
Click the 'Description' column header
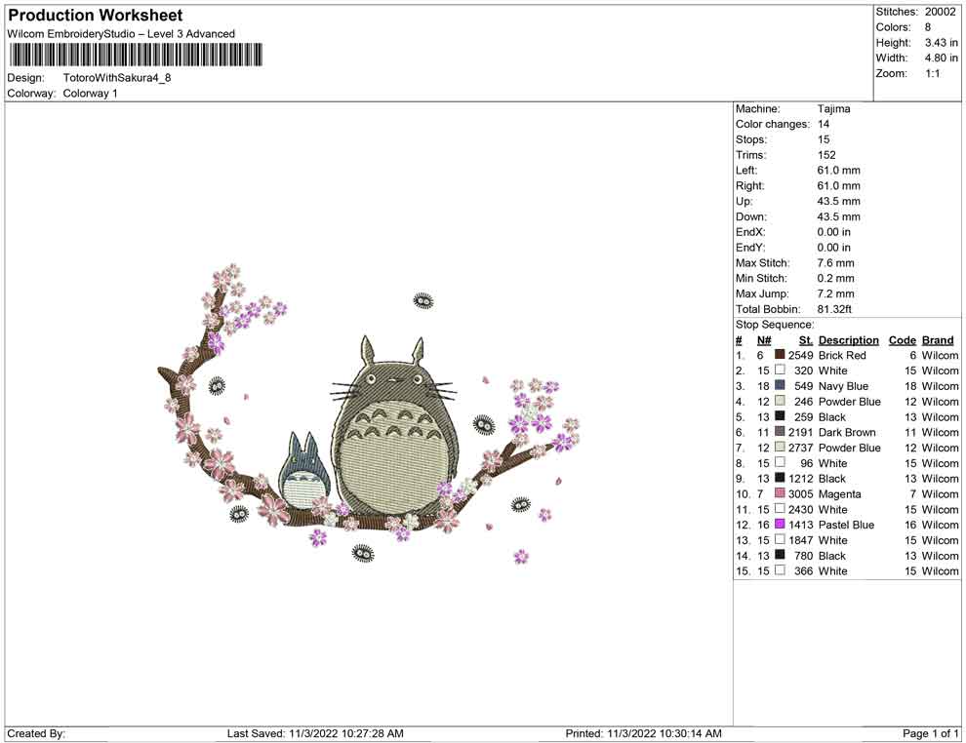(x=848, y=340)
